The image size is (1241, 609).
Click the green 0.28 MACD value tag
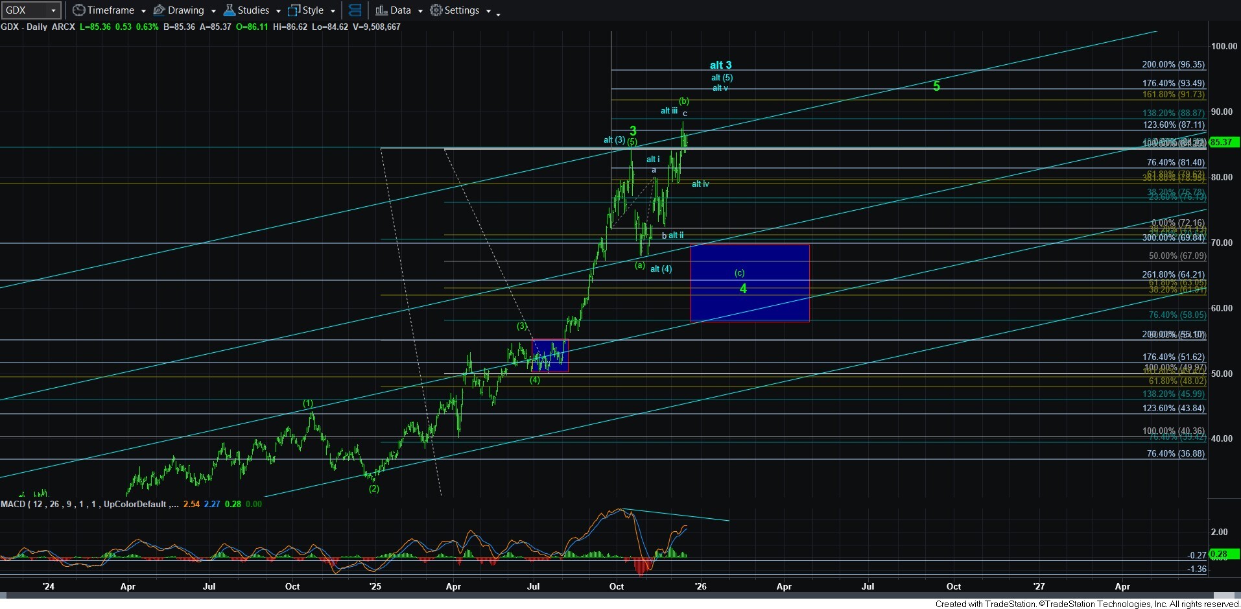(x=1219, y=554)
